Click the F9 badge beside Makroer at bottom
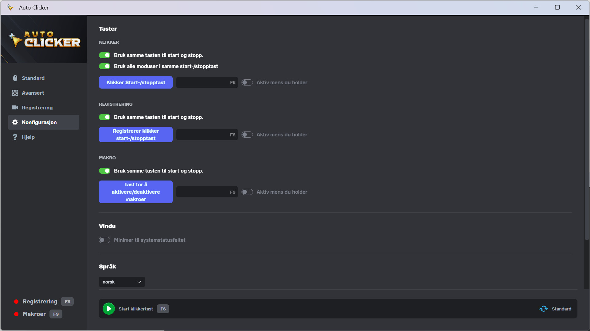 coord(56,314)
